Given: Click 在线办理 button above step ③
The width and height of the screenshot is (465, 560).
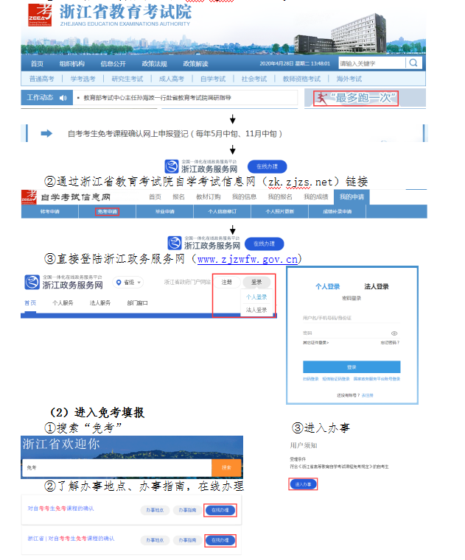Looking at the screenshot, I should 264,244.
